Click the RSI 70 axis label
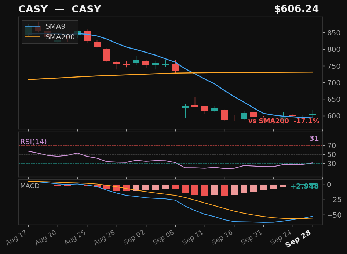347x254 pixels. [x=332, y=146]
